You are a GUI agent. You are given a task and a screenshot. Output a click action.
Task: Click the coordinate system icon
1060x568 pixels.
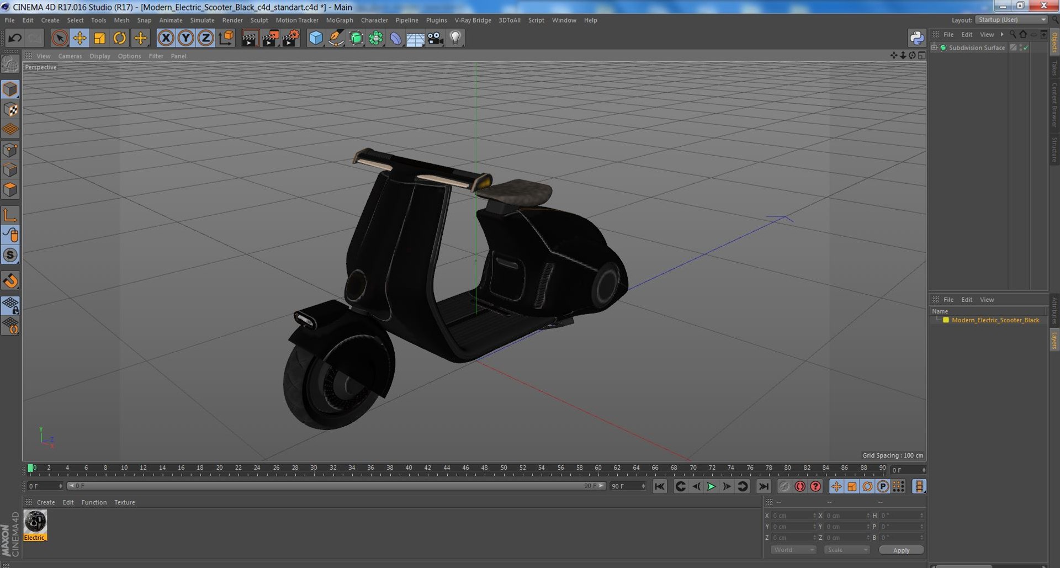point(226,38)
